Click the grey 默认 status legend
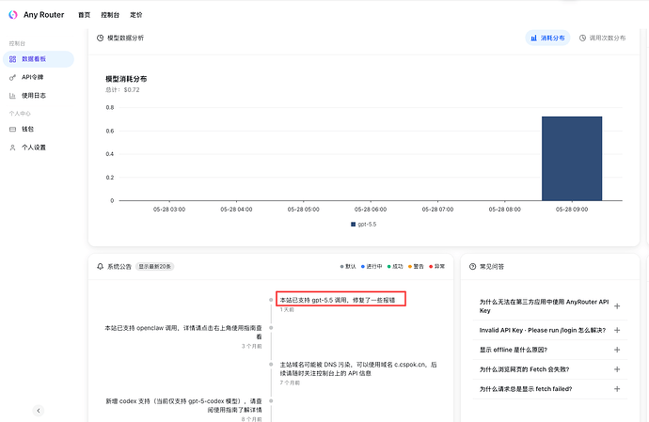649x422 pixels. click(348, 266)
